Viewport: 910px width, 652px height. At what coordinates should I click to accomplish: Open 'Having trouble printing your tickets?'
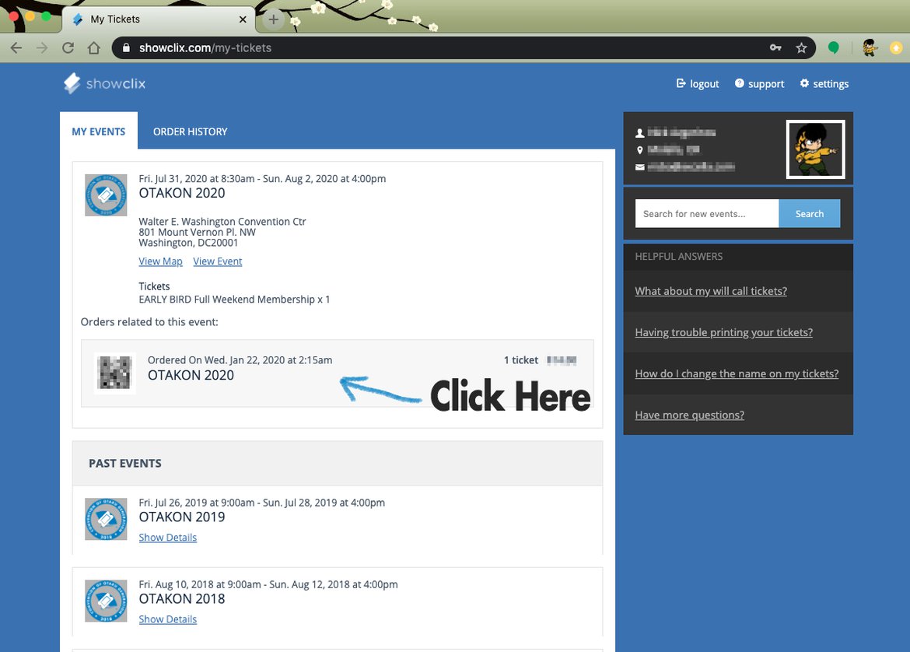click(x=723, y=332)
